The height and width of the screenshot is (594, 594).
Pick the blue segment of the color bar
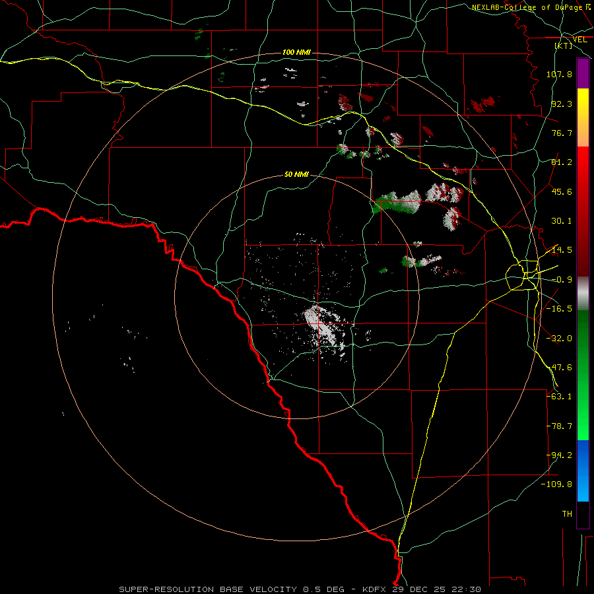point(583,471)
